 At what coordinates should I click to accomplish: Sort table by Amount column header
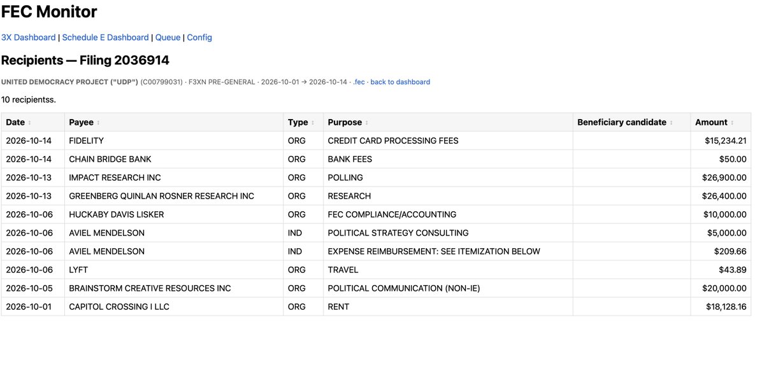point(721,122)
